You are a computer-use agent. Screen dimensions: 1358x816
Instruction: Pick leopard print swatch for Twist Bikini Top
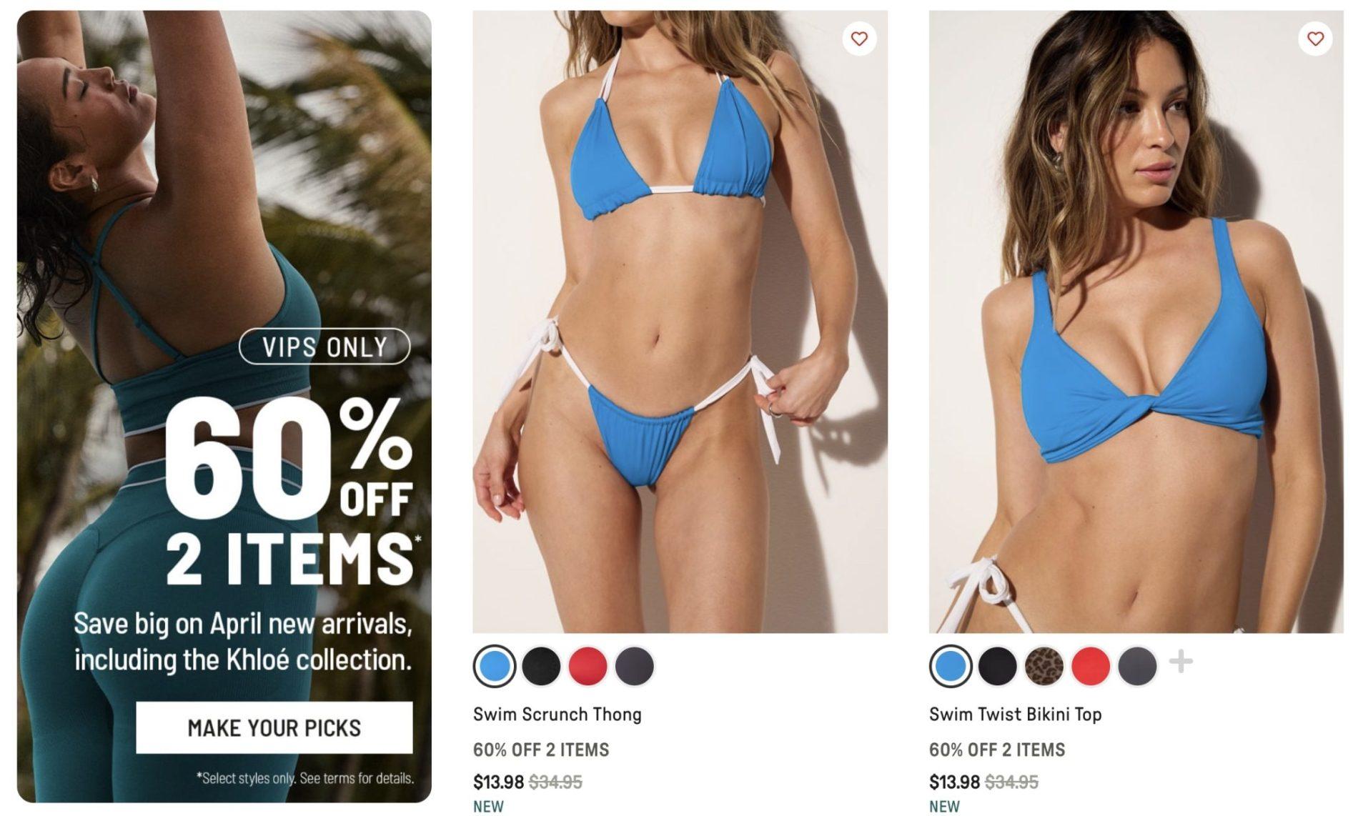click(1044, 666)
